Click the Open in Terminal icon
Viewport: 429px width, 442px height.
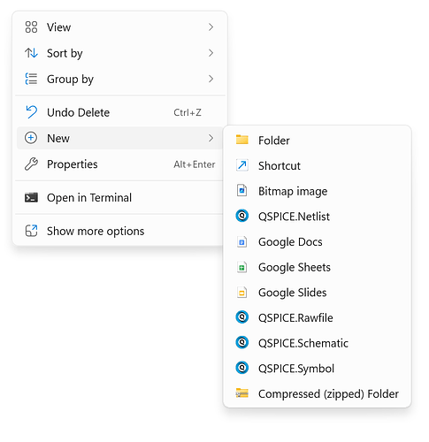31,198
